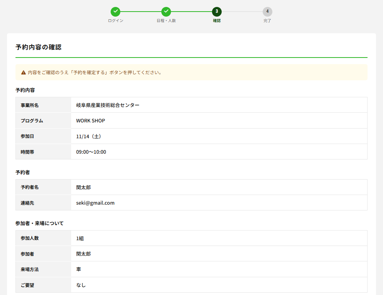Select the WORK SHOP value

(x=91, y=121)
